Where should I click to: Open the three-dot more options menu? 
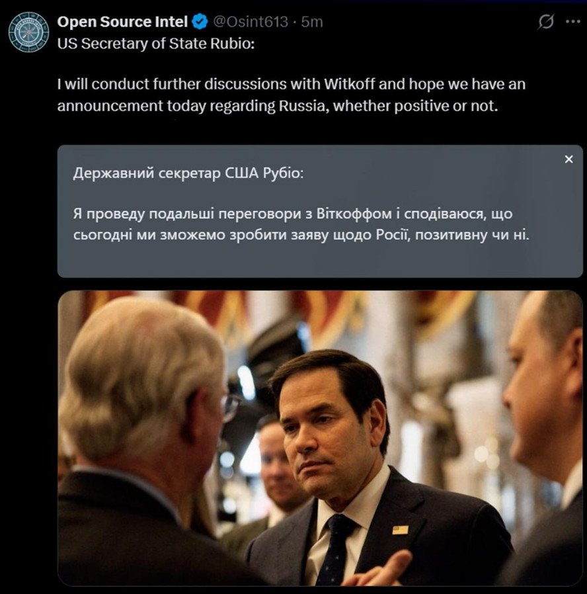[572, 22]
